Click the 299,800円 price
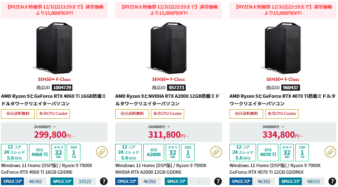 tap(54, 135)
